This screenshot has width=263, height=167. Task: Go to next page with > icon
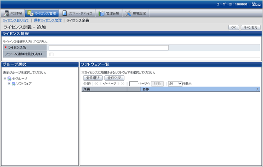118,84
